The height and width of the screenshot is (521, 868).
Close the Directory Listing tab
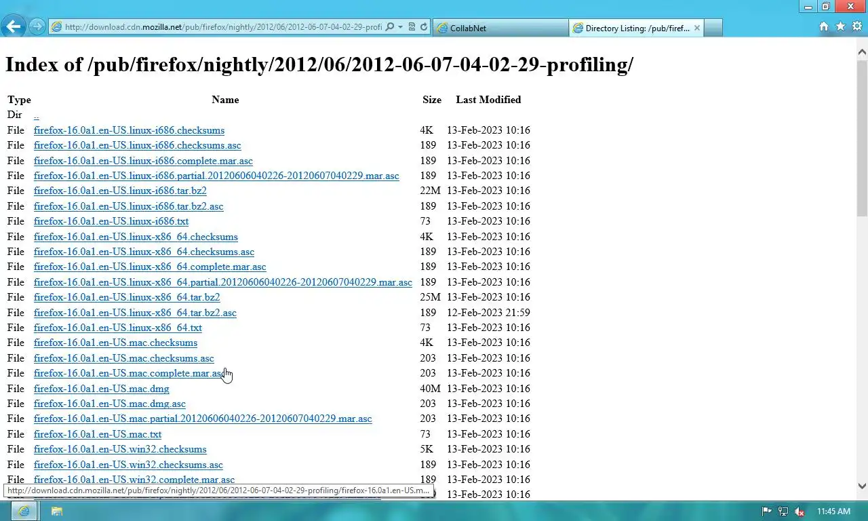point(697,28)
